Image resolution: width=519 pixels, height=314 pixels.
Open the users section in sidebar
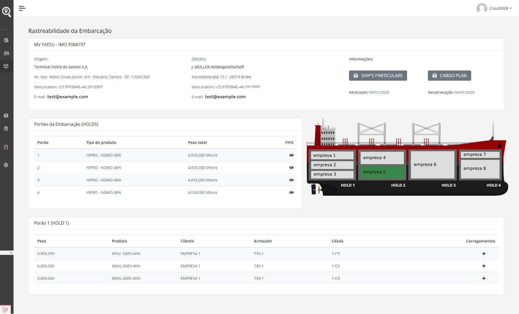6,53
